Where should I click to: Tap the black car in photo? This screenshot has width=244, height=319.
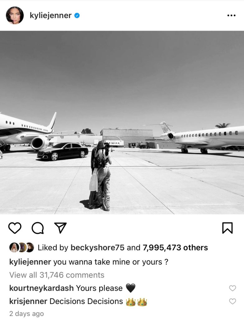tap(63, 151)
